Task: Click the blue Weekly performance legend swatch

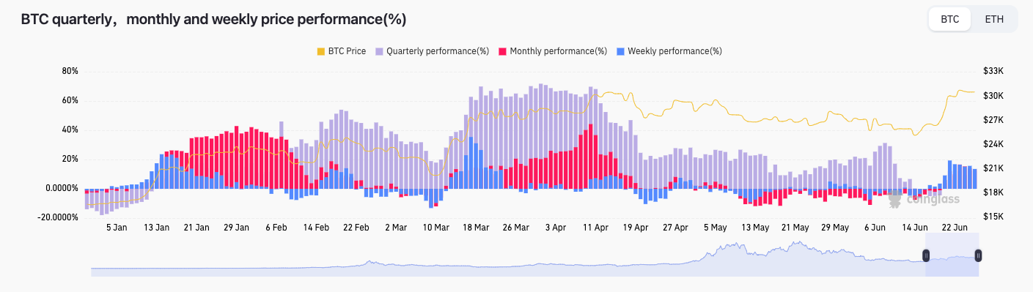Action: pyautogui.click(x=621, y=51)
